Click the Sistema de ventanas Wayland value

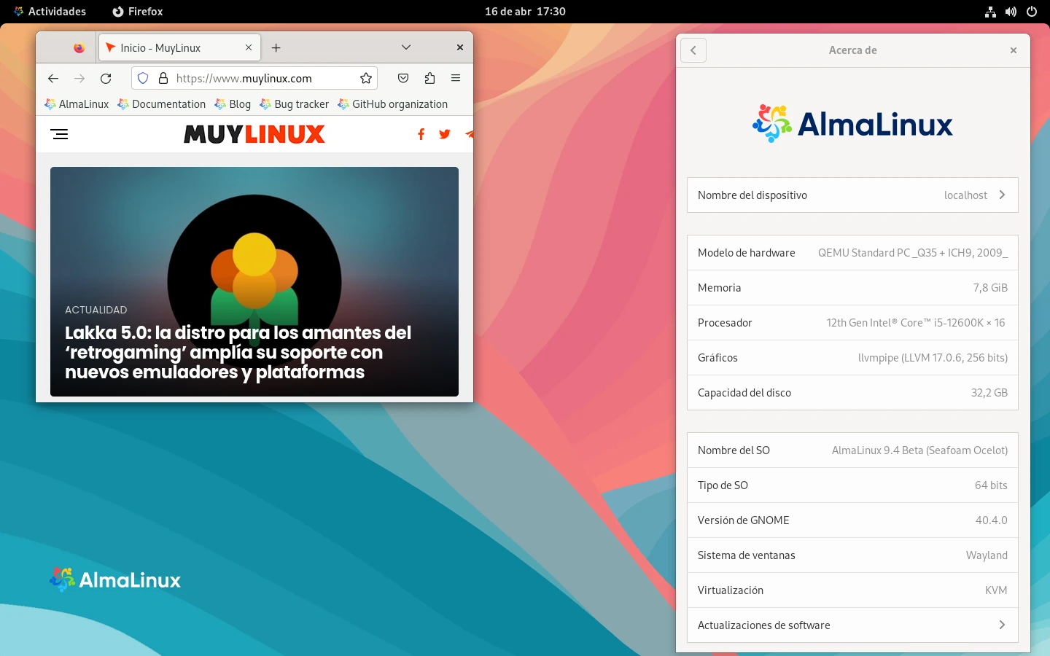click(x=987, y=555)
